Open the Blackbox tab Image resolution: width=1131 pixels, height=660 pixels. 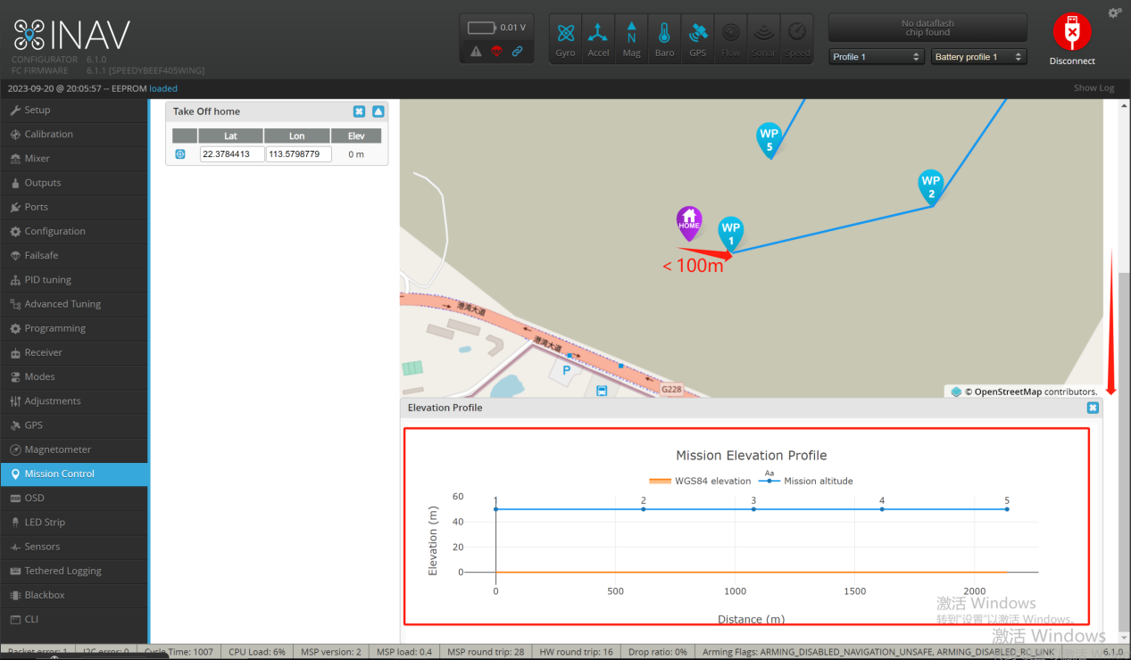[x=74, y=595]
